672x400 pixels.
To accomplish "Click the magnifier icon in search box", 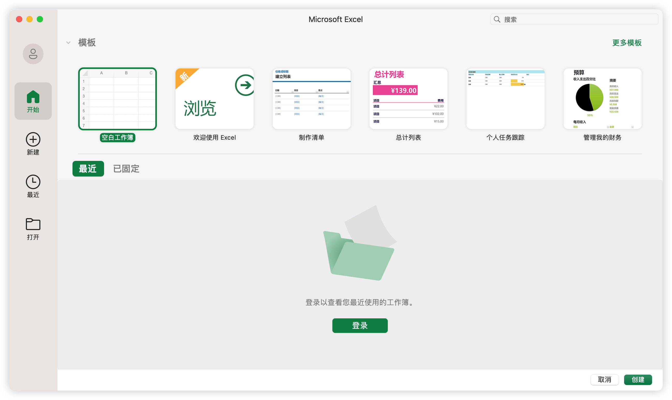I will [x=497, y=19].
